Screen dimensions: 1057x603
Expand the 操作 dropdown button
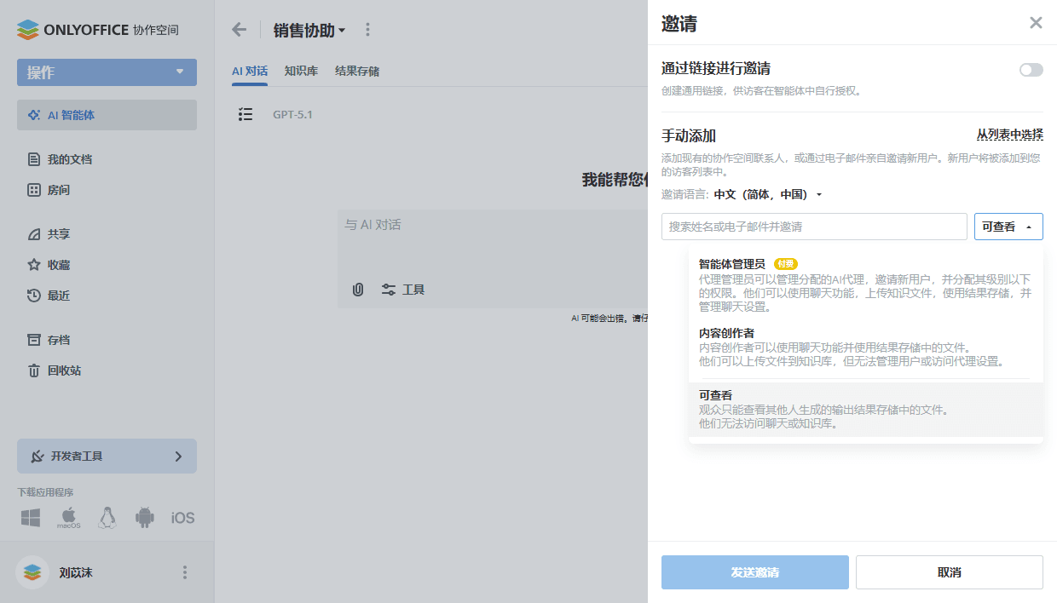pos(106,72)
